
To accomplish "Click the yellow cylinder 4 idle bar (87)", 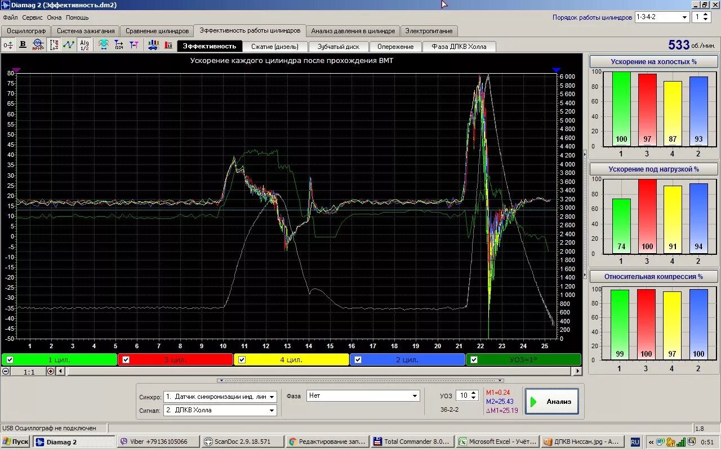I will click(672, 114).
